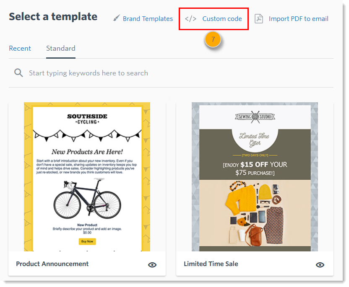Click the Limited Time Sale title label
The image size is (349, 287).
[211, 264]
